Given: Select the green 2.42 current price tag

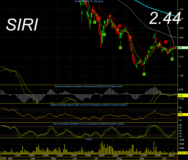Looking at the screenshot, I should [183, 48].
